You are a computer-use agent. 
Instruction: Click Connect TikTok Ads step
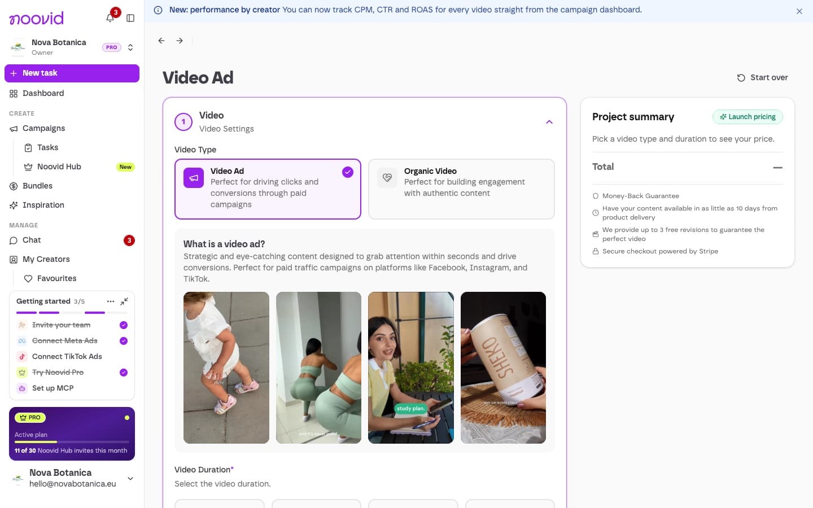72,357
